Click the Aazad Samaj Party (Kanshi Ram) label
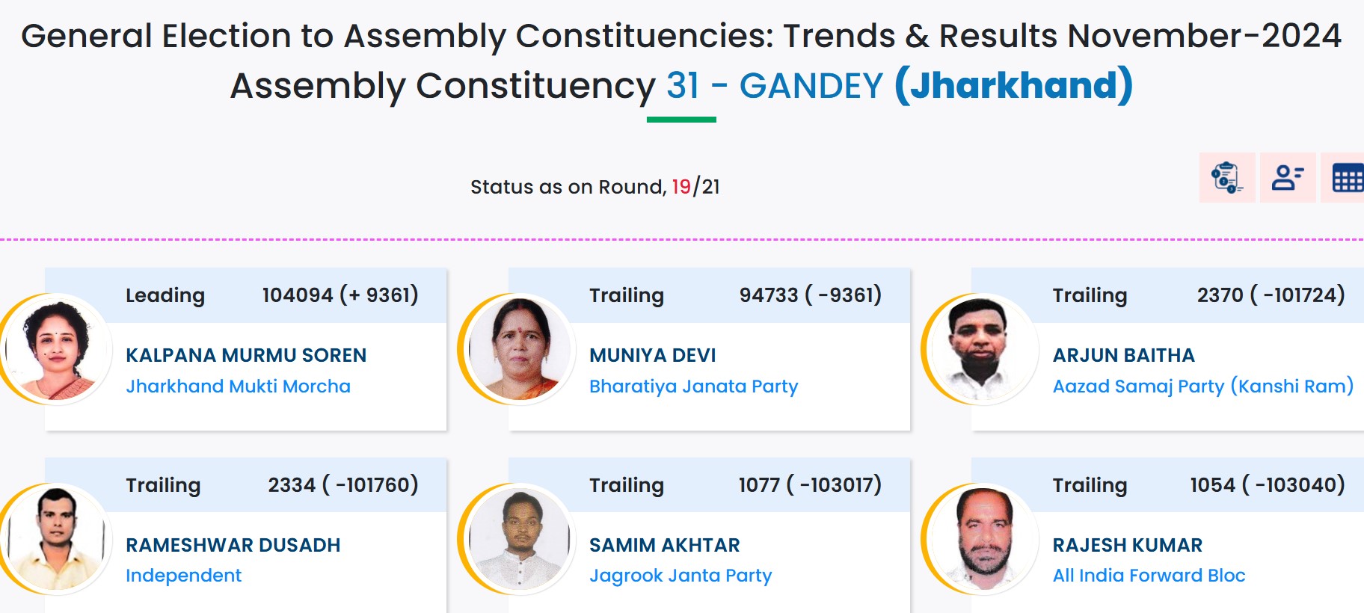 click(x=1202, y=386)
